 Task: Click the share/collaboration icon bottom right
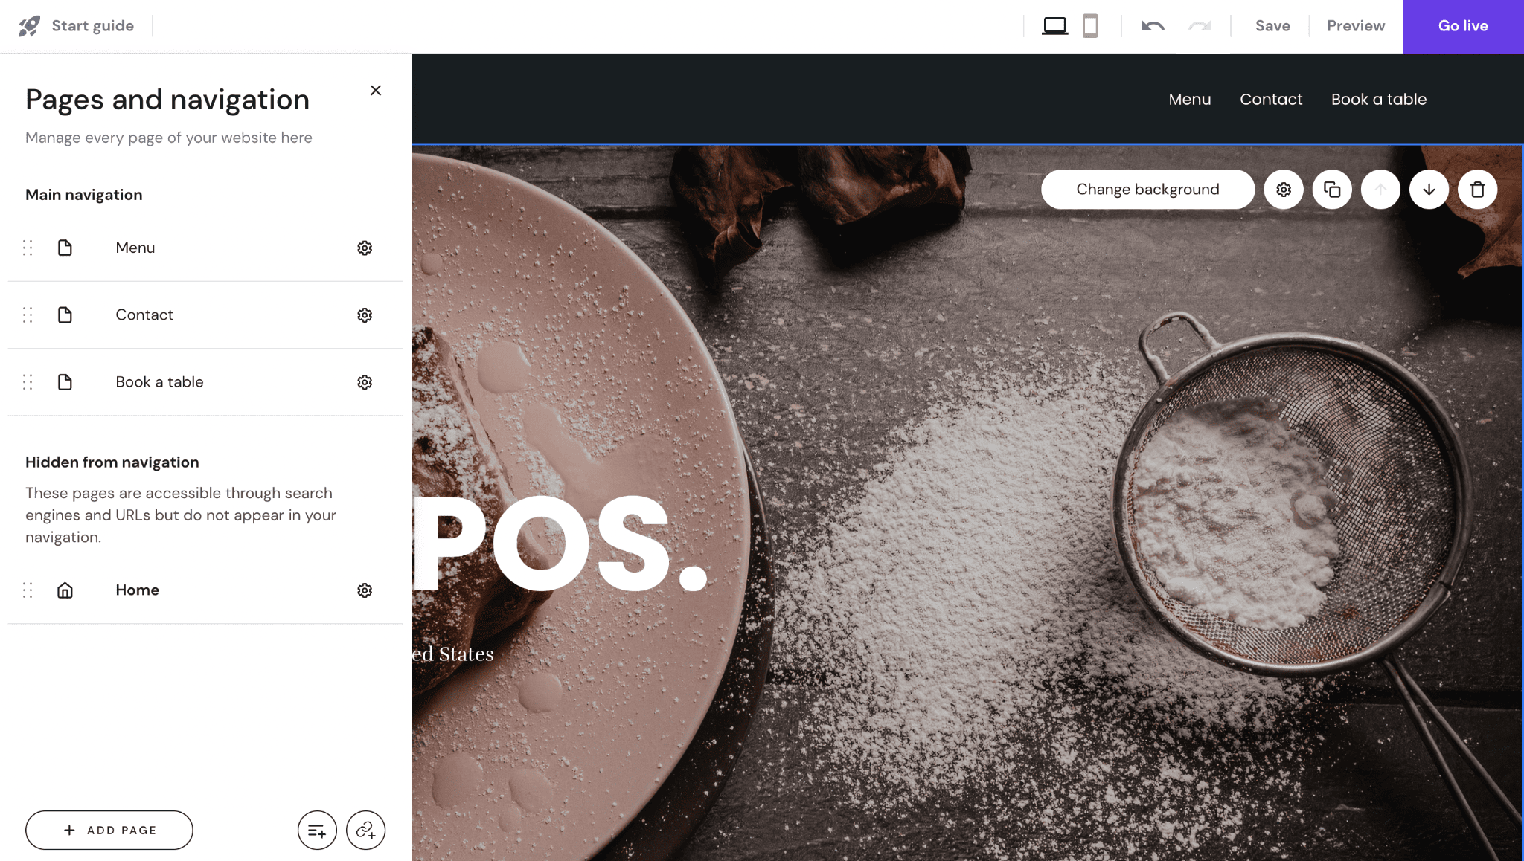(x=365, y=830)
